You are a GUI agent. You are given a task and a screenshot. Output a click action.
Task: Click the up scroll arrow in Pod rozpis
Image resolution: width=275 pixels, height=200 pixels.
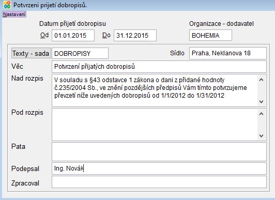[x=262, y=114]
